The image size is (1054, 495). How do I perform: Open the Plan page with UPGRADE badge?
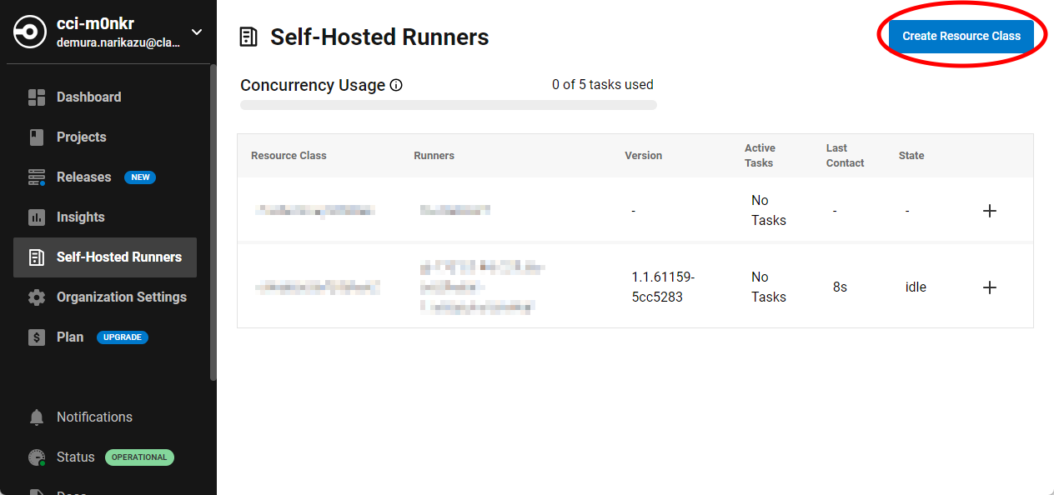pyautogui.click(x=68, y=337)
